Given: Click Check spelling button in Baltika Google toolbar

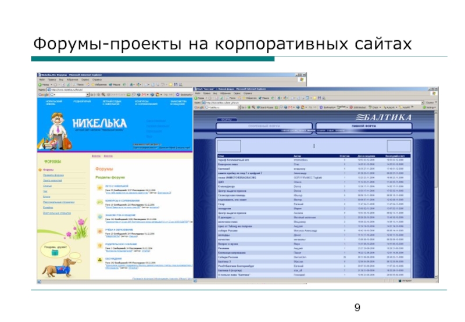Looking at the screenshot, I should pos(374,107).
